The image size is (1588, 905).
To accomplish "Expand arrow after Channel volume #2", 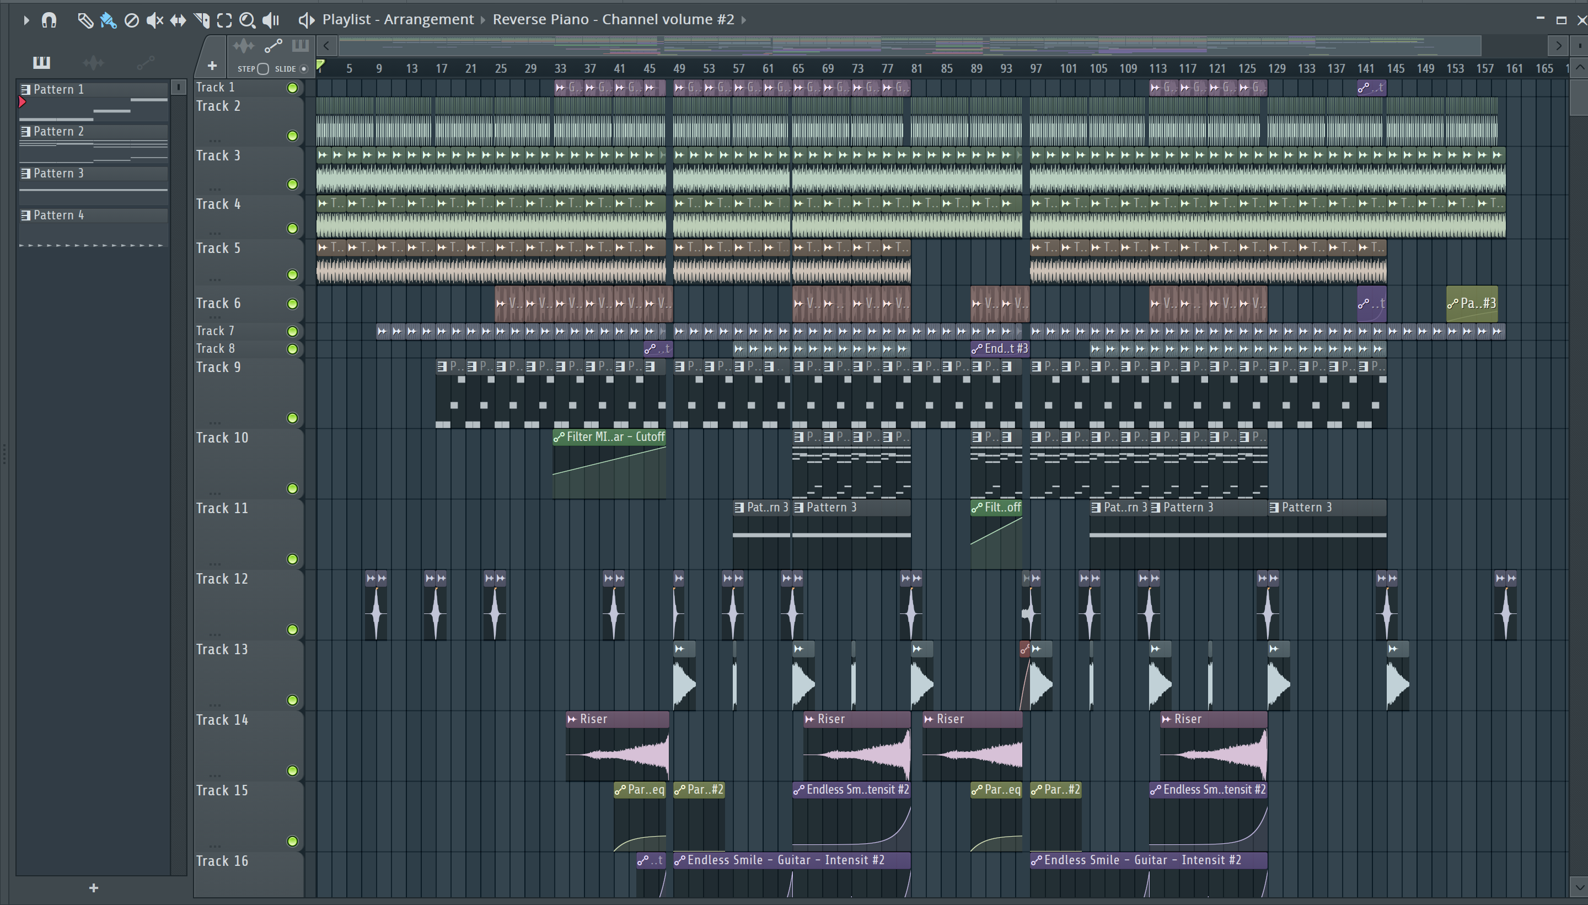I will 743,20.
